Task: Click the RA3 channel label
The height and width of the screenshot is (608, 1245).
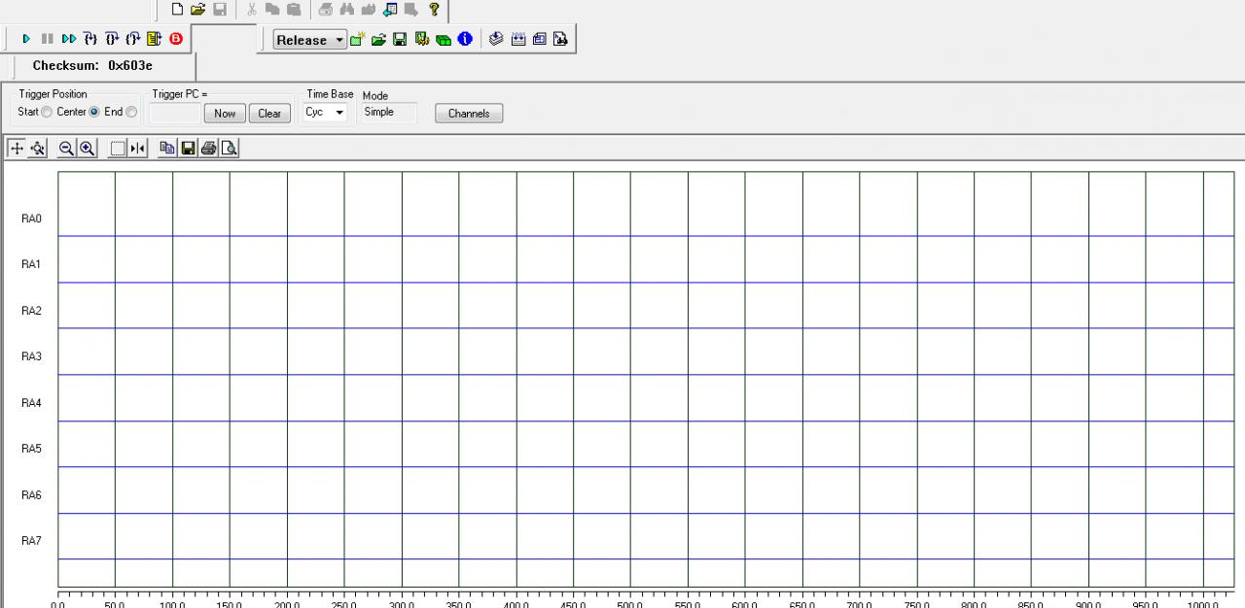Action: pos(31,356)
